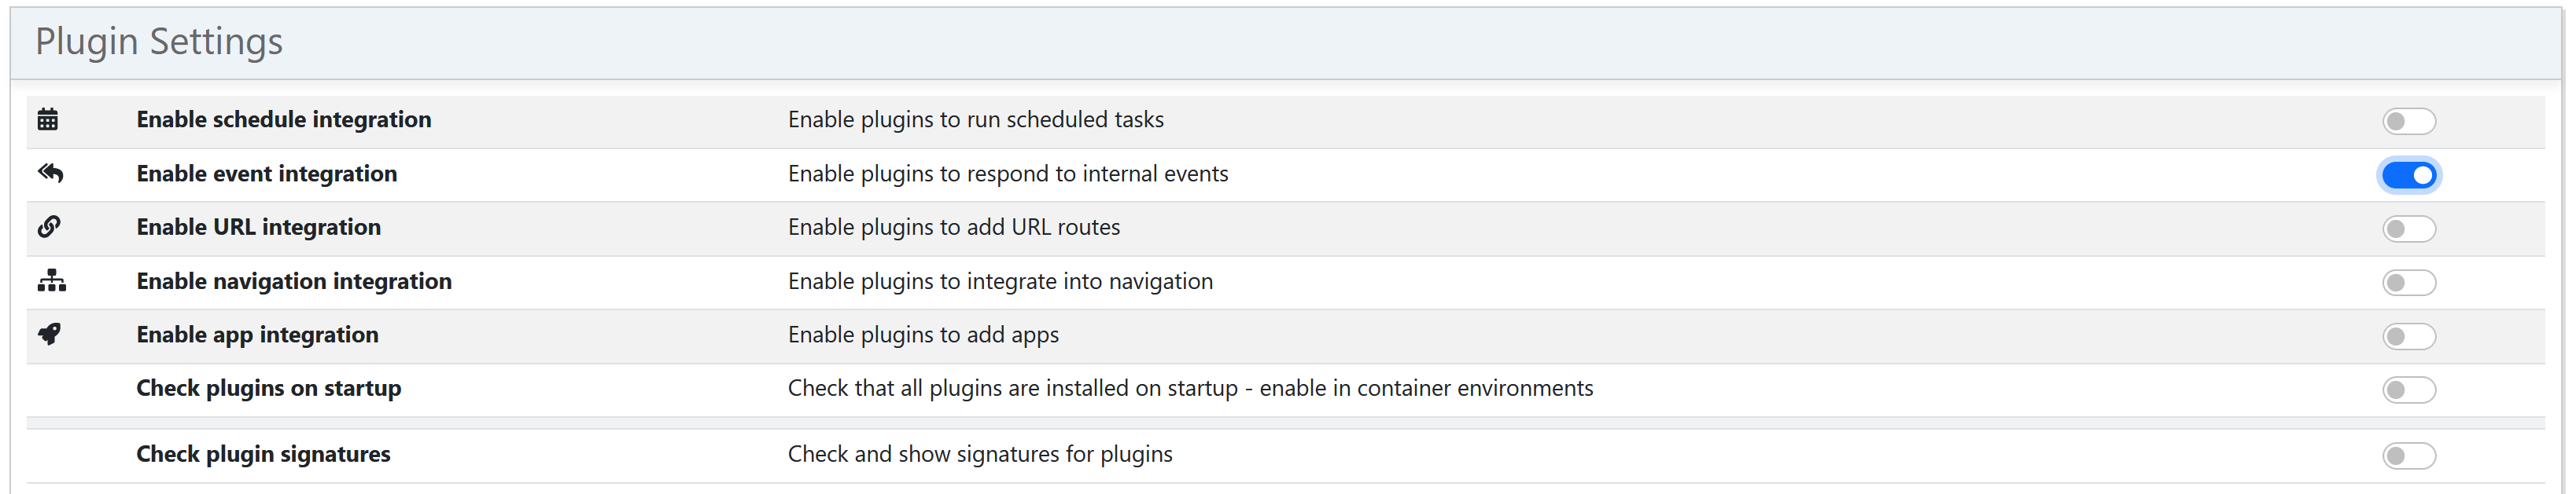Enable checking plugins on startup
The width and height of the screenshot is (2576, 494).
[x=2410, y=390]
